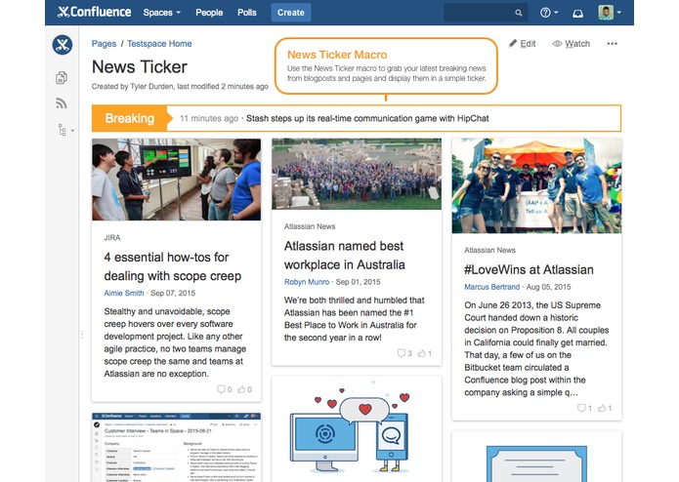
Task: Open the Polls menu item
Action: click(x=247, y=13)
